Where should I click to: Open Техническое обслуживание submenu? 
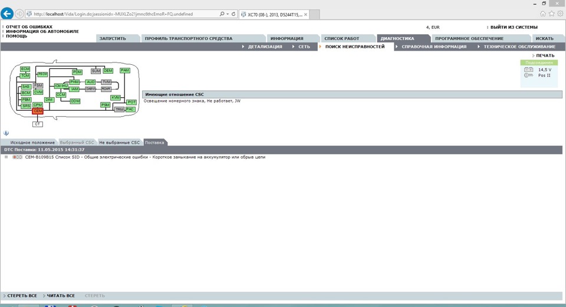(x=519, y=47)
